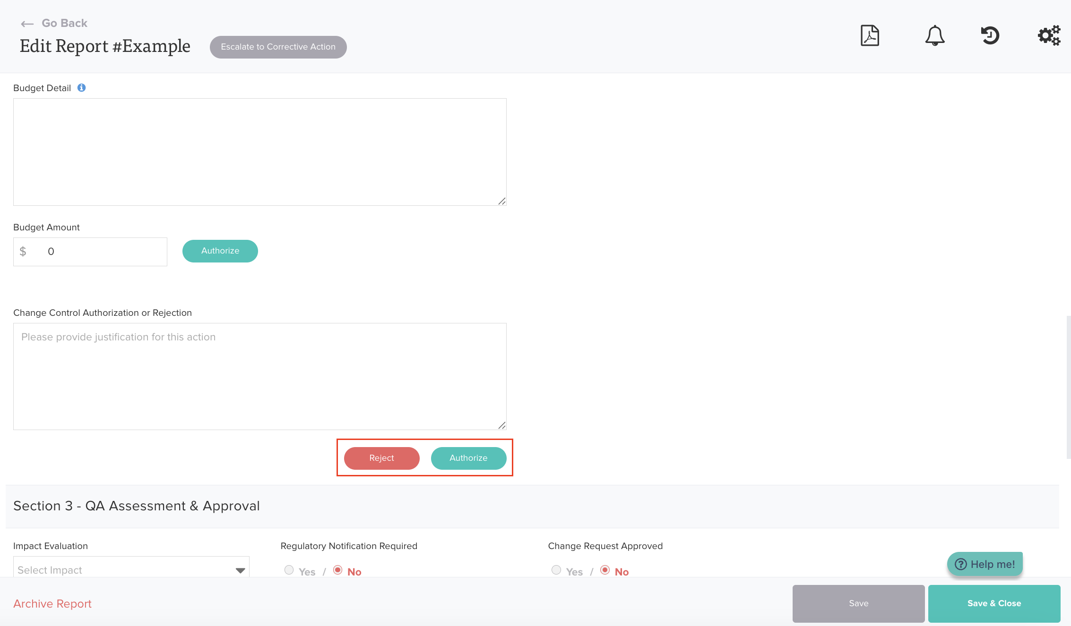
Task: Click Authorize next to Budget Amount
Action: click(x=220, y=251)
